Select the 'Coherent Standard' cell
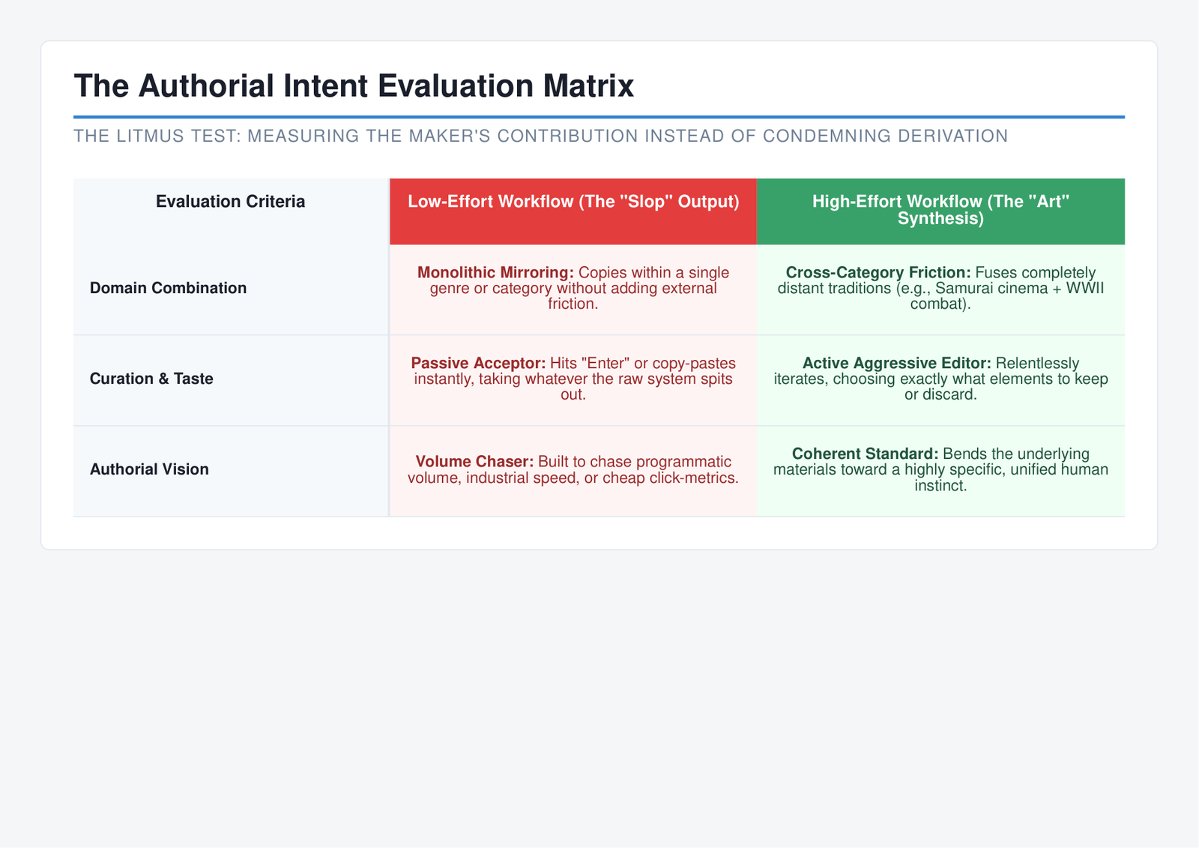The height and width of the screenshot is (848, 1199). coord(940,470)
